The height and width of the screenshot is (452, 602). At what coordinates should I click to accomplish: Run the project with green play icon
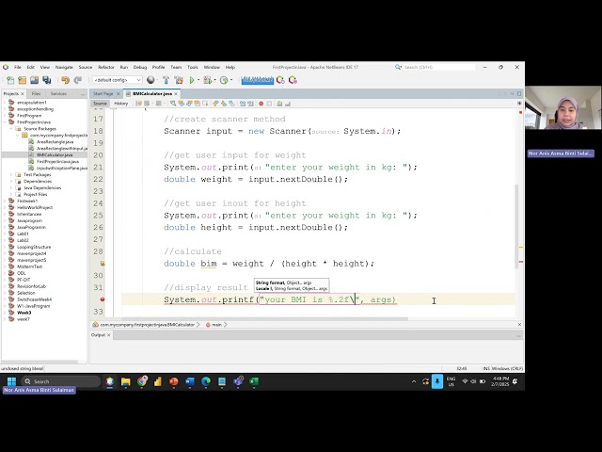192,80
